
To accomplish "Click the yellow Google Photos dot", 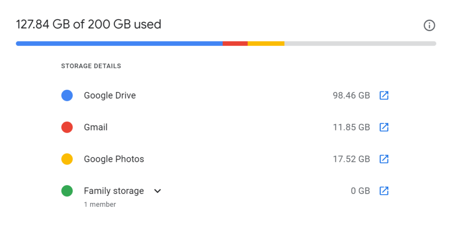I will tap(67, 159).
